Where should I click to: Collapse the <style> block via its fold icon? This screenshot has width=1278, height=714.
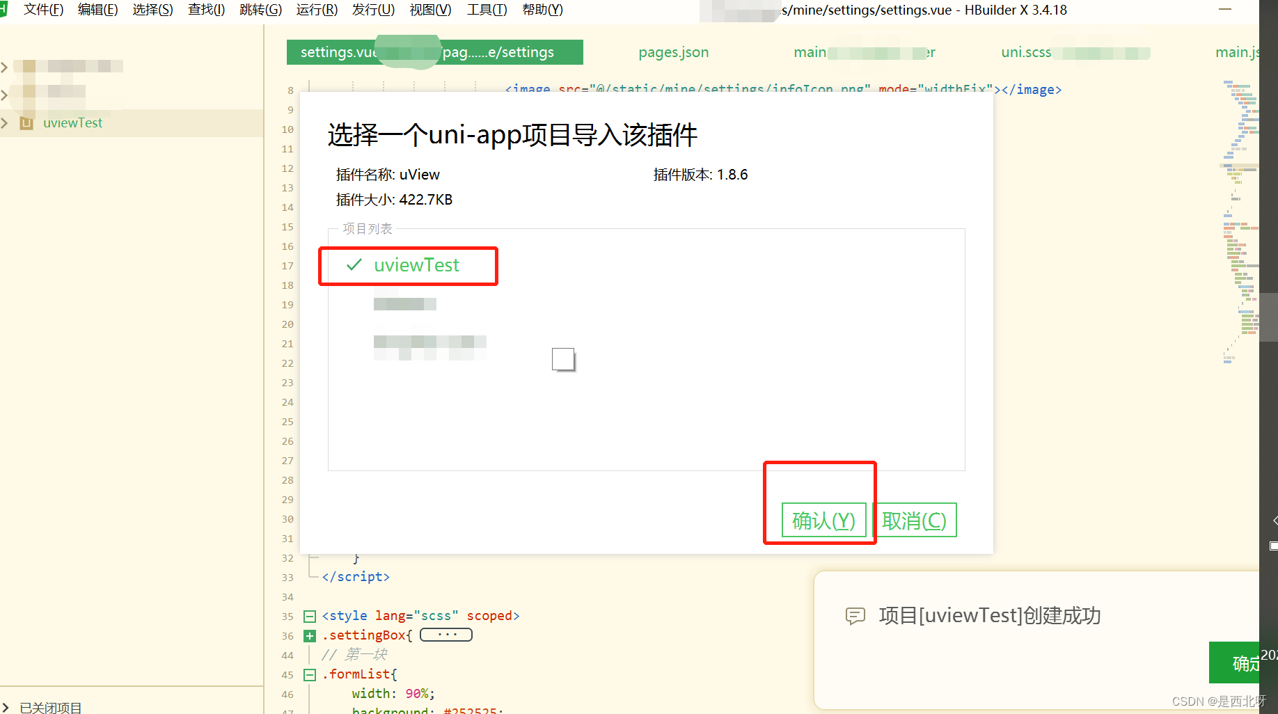coord(310,615)
